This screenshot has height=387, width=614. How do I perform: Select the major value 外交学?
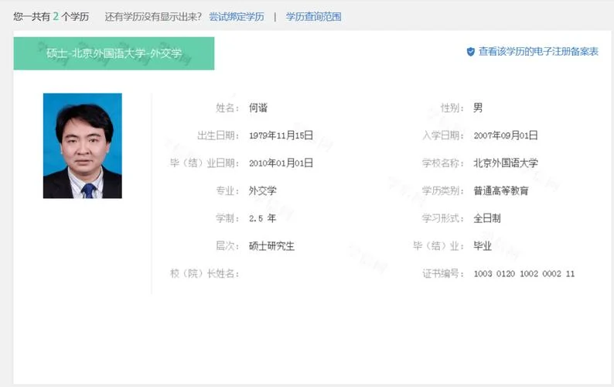pyautogui.click(x=263, y=191)
